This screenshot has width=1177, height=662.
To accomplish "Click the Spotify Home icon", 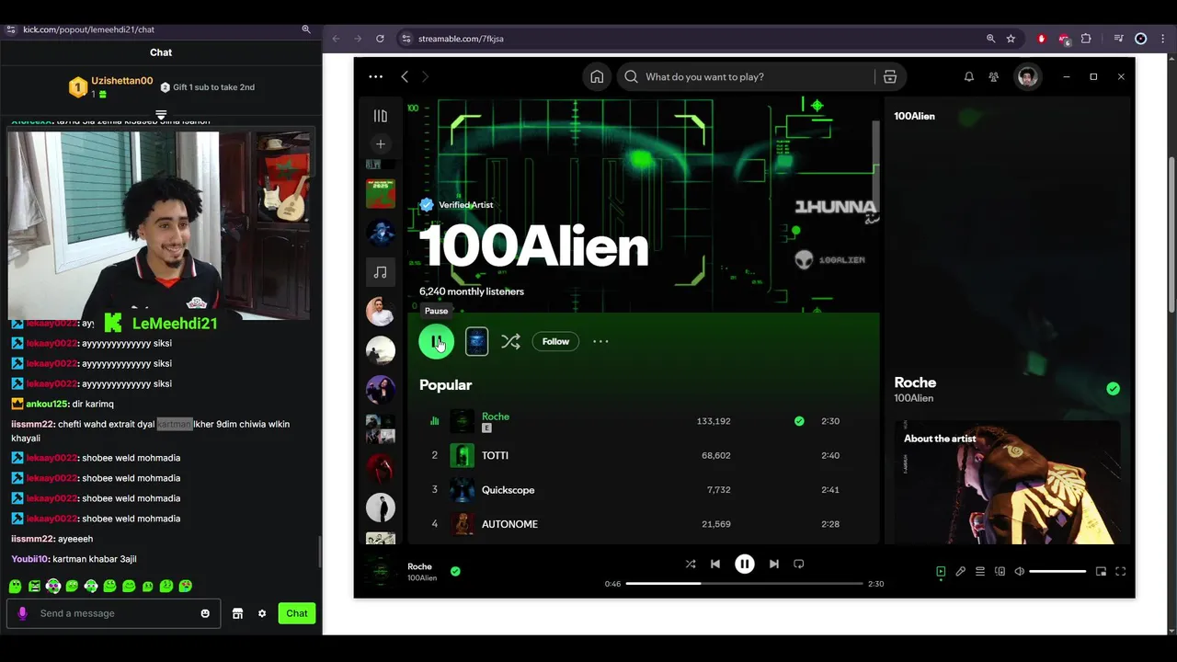I will point(597,77).
